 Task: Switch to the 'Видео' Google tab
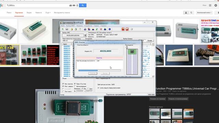29,13
